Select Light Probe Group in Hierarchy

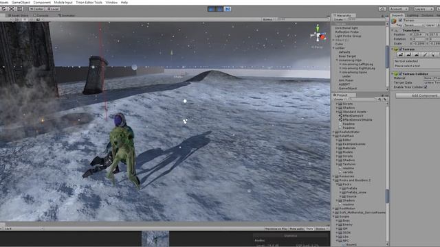point(348,36)
